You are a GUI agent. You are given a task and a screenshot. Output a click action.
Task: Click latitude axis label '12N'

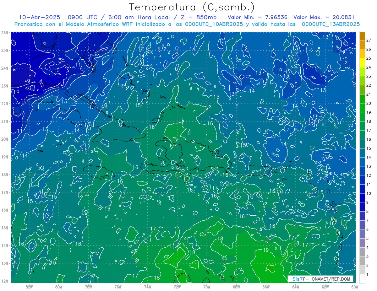click(4, 281)
